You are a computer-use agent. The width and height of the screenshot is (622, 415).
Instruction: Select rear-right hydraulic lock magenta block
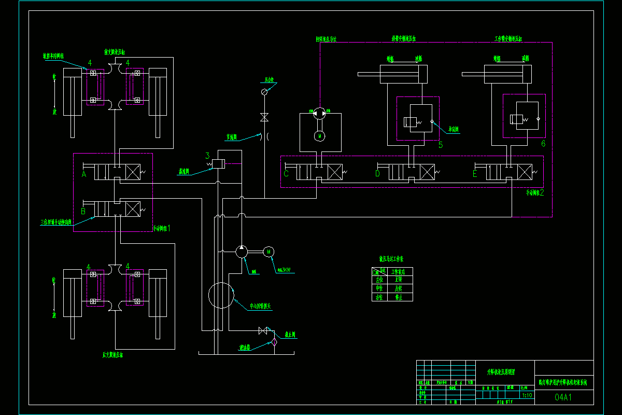135,288
